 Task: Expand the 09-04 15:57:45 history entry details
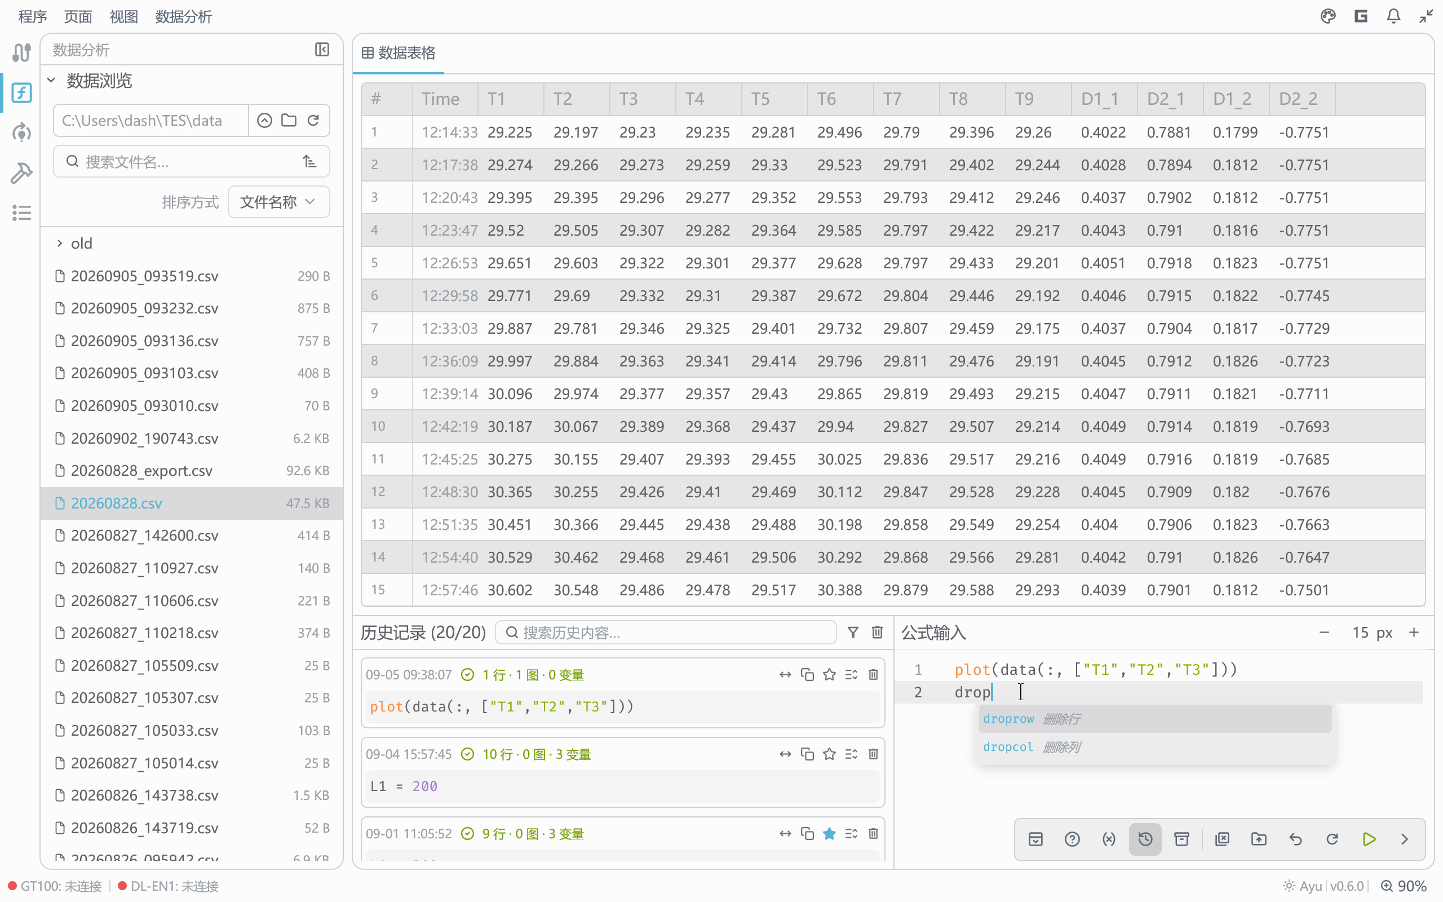tap(852, 754)
